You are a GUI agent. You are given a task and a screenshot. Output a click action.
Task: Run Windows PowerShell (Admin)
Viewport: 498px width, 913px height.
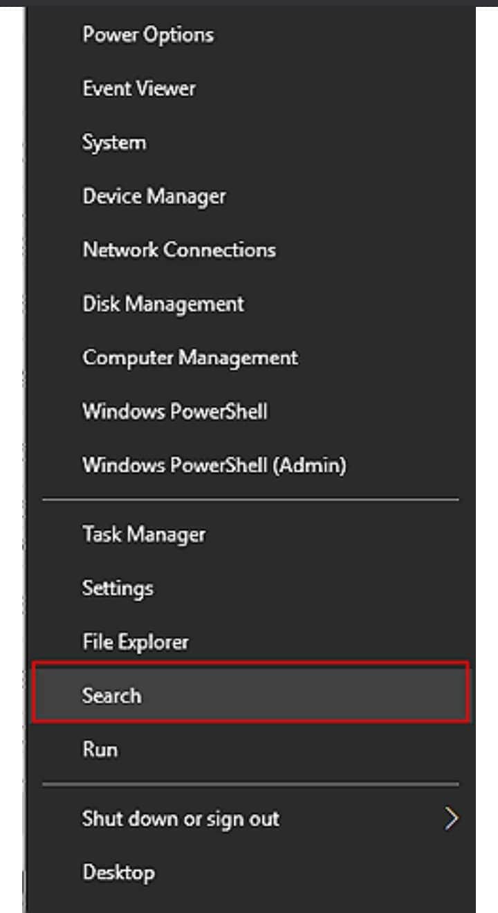pos(214,464)
